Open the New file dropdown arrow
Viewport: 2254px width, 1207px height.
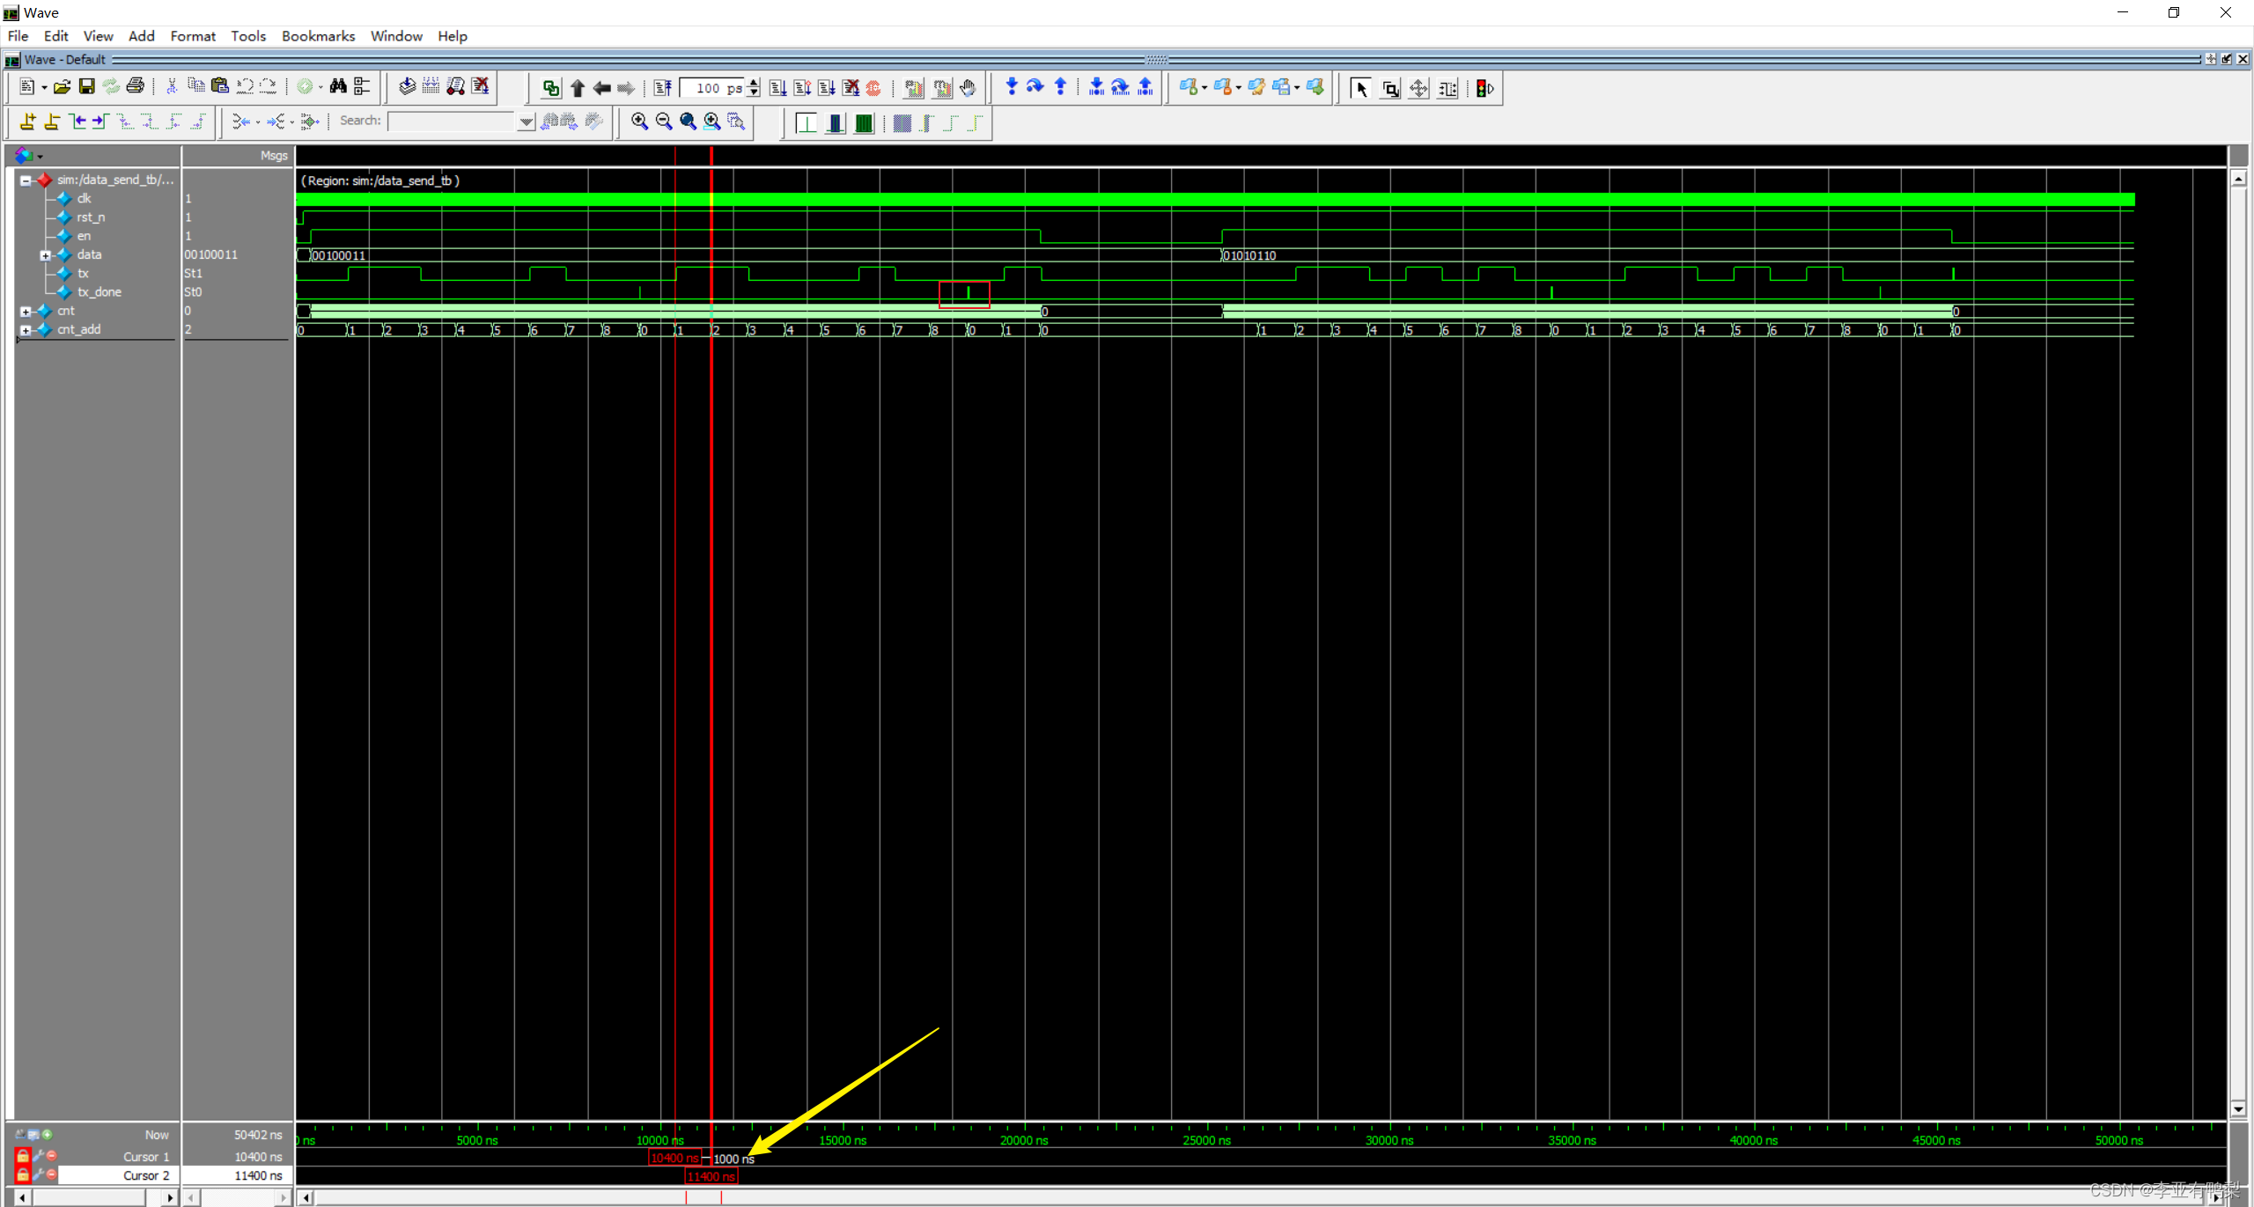pyautogui.click(x=44, y=87)
